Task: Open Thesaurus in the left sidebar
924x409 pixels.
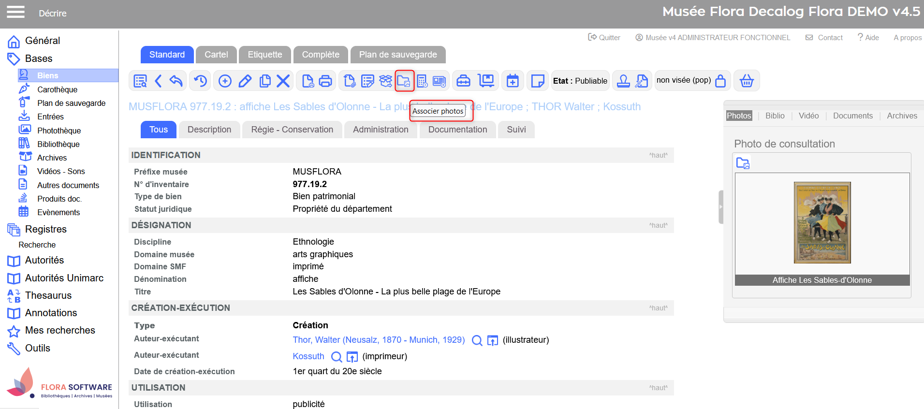Action: click(x=48, y=295)
